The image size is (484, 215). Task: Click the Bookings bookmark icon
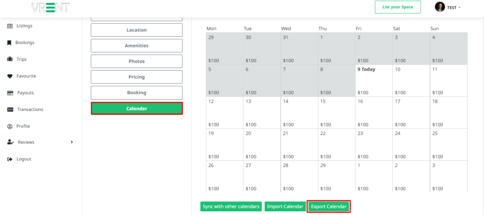click(9, 42)
